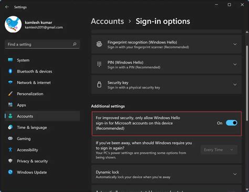Go to Bluetooth & devices label
249x192 pixels.
click(x=35, y=72)
